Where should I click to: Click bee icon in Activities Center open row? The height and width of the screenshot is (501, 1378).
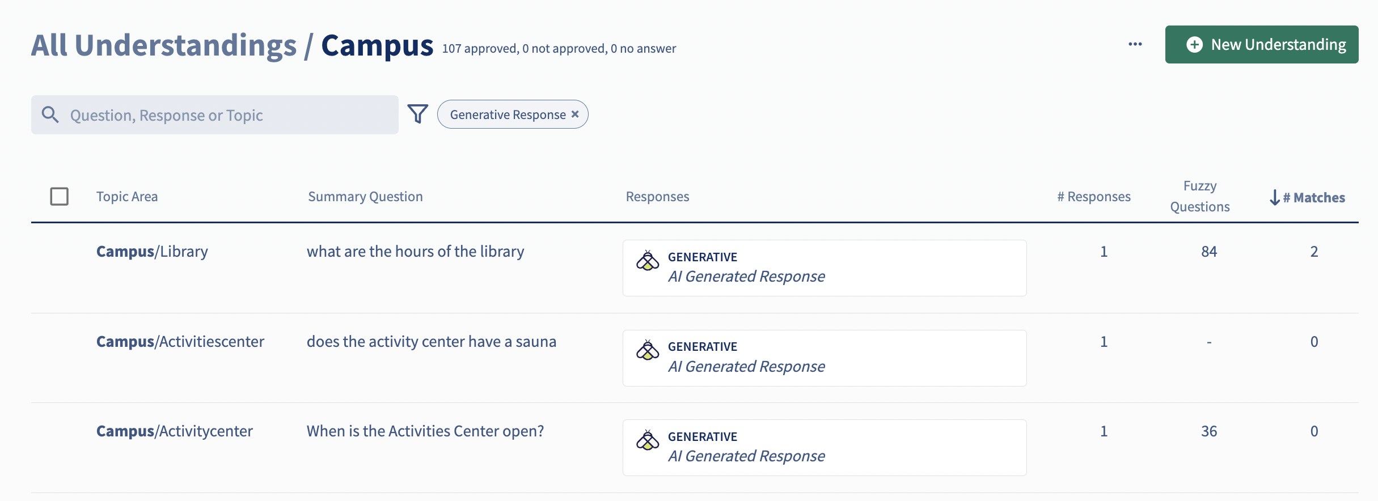648,440
